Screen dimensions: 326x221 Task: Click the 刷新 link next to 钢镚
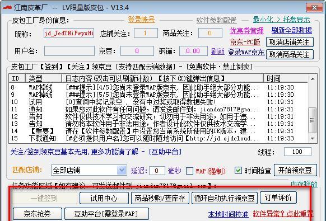[x=218, y=51]
